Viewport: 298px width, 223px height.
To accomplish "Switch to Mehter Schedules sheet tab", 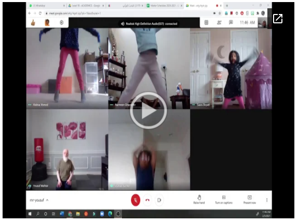I will [x=165, y=6].
